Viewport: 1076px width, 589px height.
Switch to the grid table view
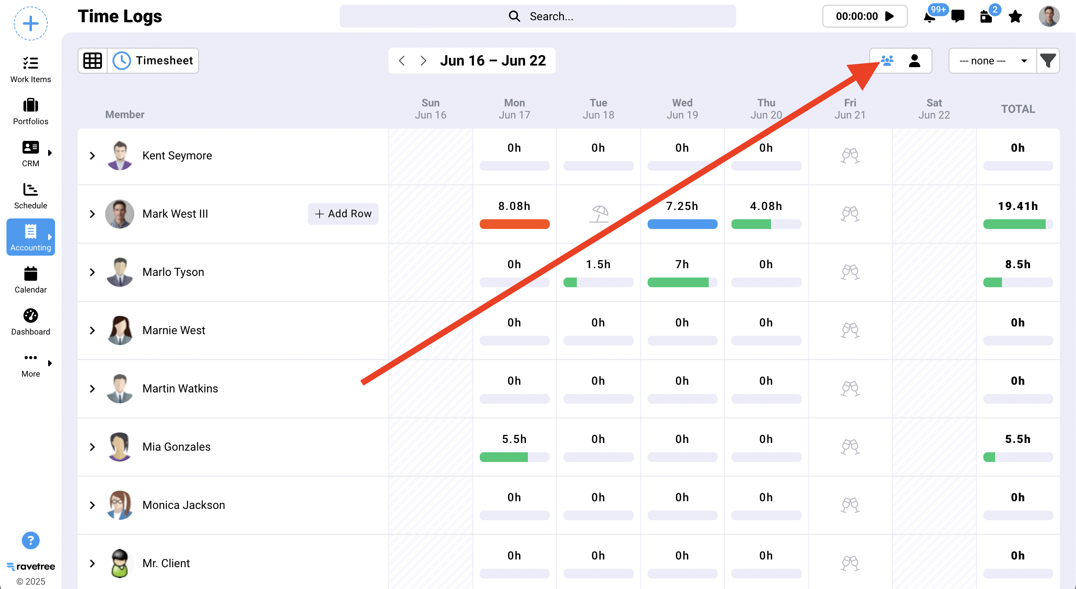coord(93,61)
